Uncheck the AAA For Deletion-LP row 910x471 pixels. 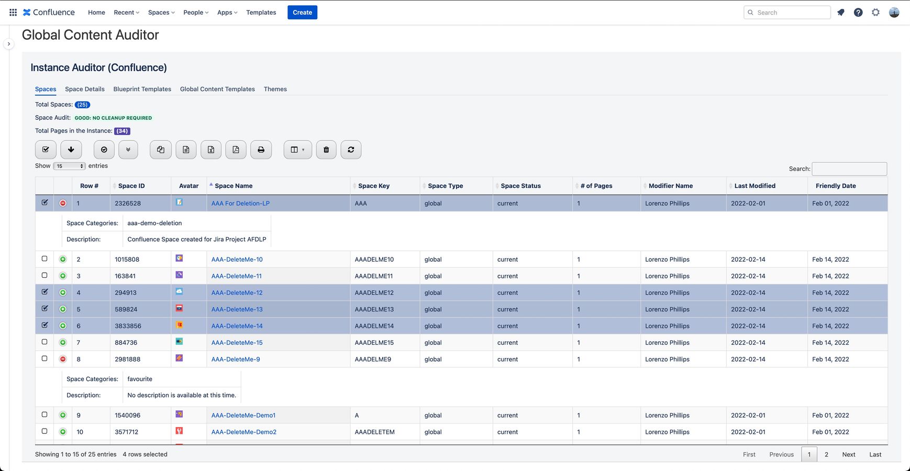coord(45,203)
